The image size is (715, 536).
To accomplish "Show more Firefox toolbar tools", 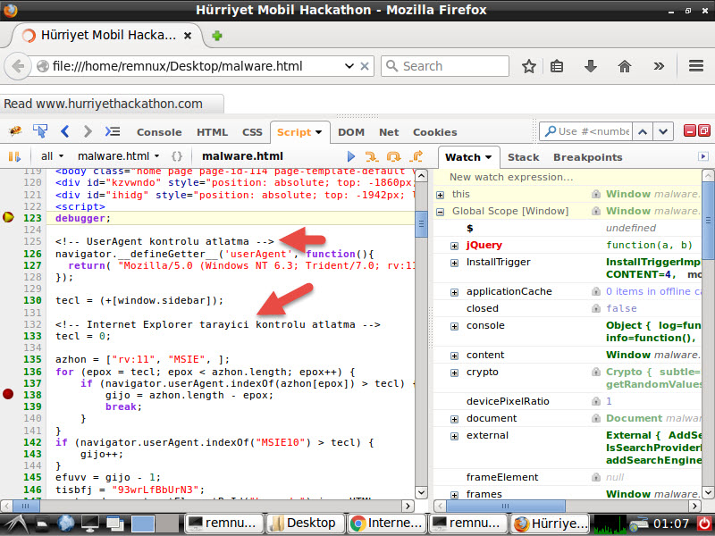I will click(659, 66).
